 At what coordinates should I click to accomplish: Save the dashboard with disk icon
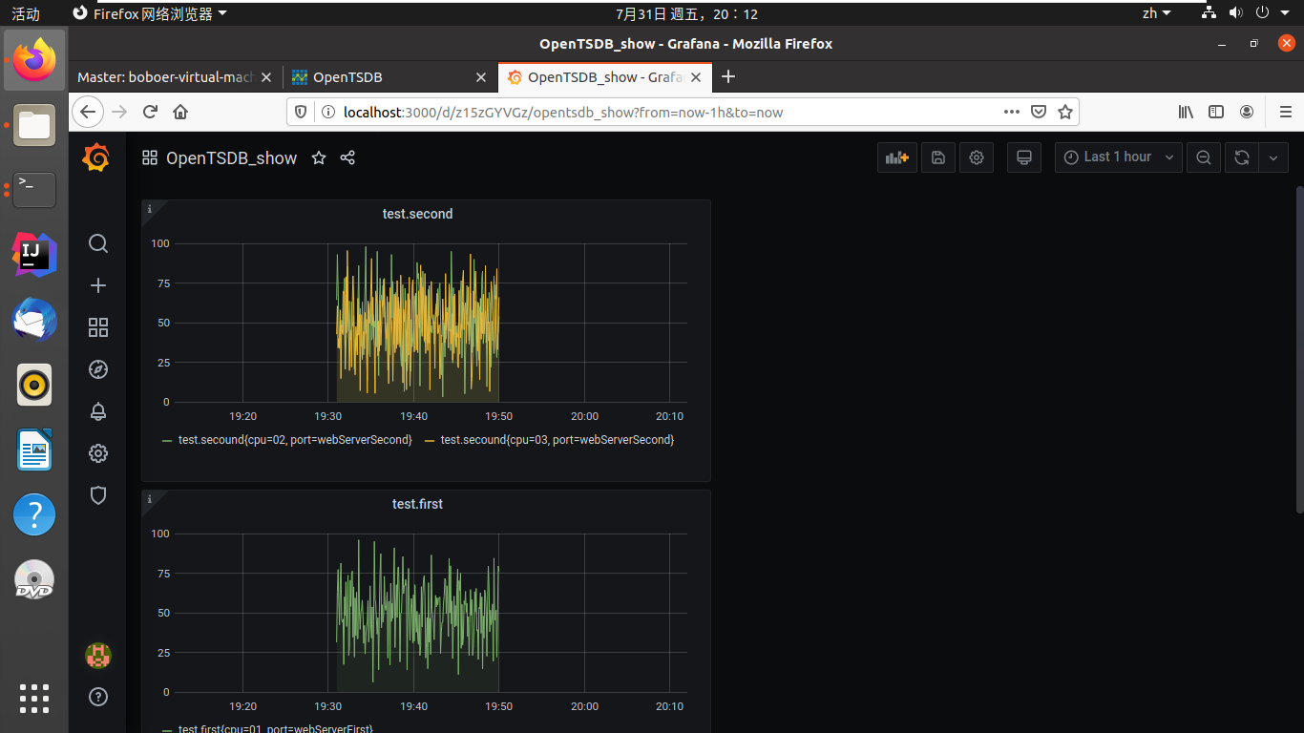point(937,157)
